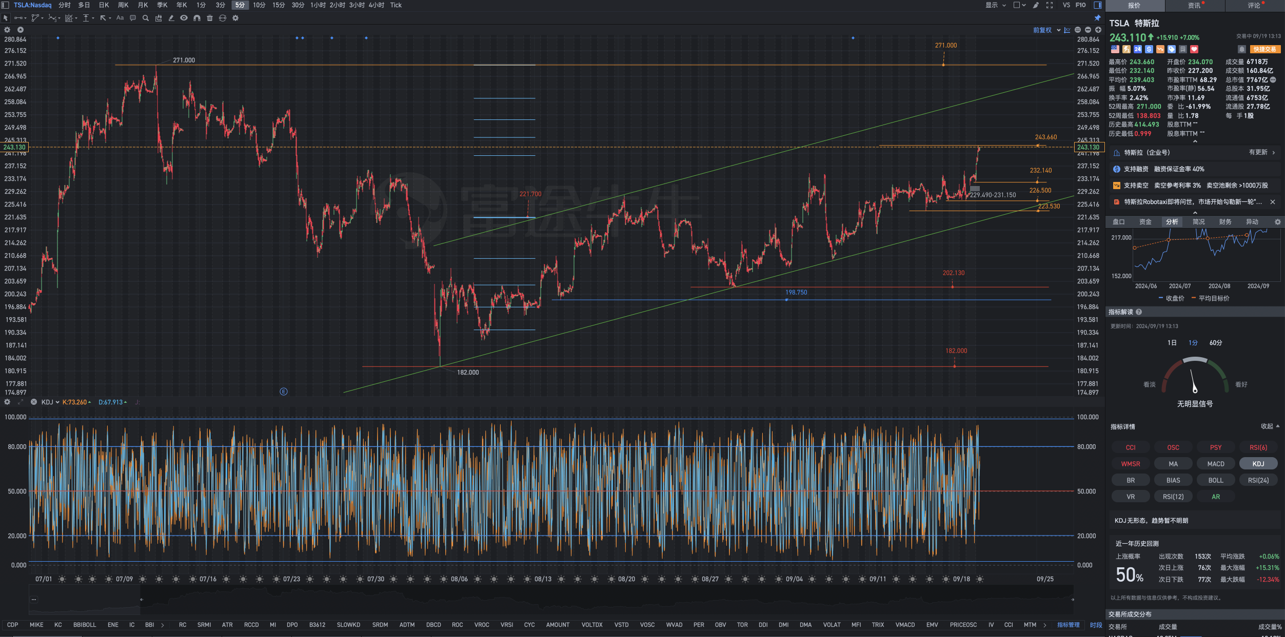Viewport: 1285px width, 637px height.
Task: Collapse main chart with up-arrow circle
Action: pos(21,30)
